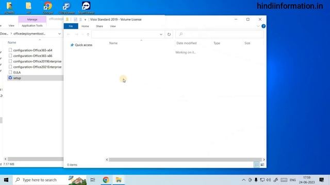Viewport: 330px width, 185px height.
Task: Switch to details view icon
Action: click(257, 164)
